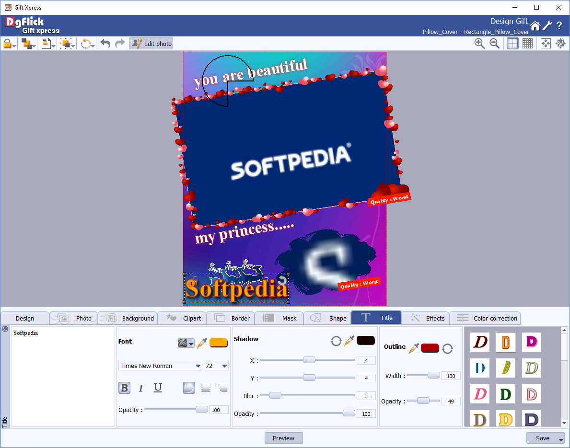Align text to the left
Screen dimensions: 570x448
189,388
